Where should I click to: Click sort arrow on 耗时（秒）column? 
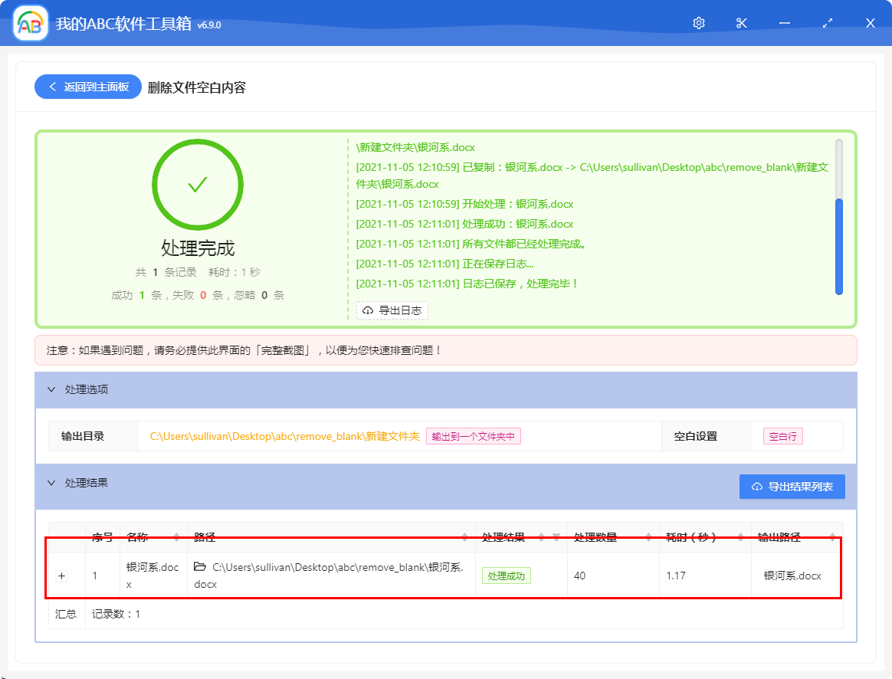741,537
